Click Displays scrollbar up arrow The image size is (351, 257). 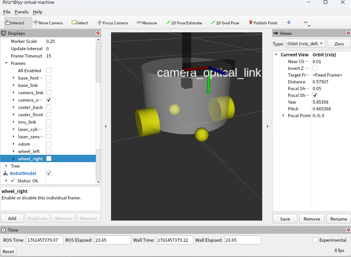click(x=98, y=40)
